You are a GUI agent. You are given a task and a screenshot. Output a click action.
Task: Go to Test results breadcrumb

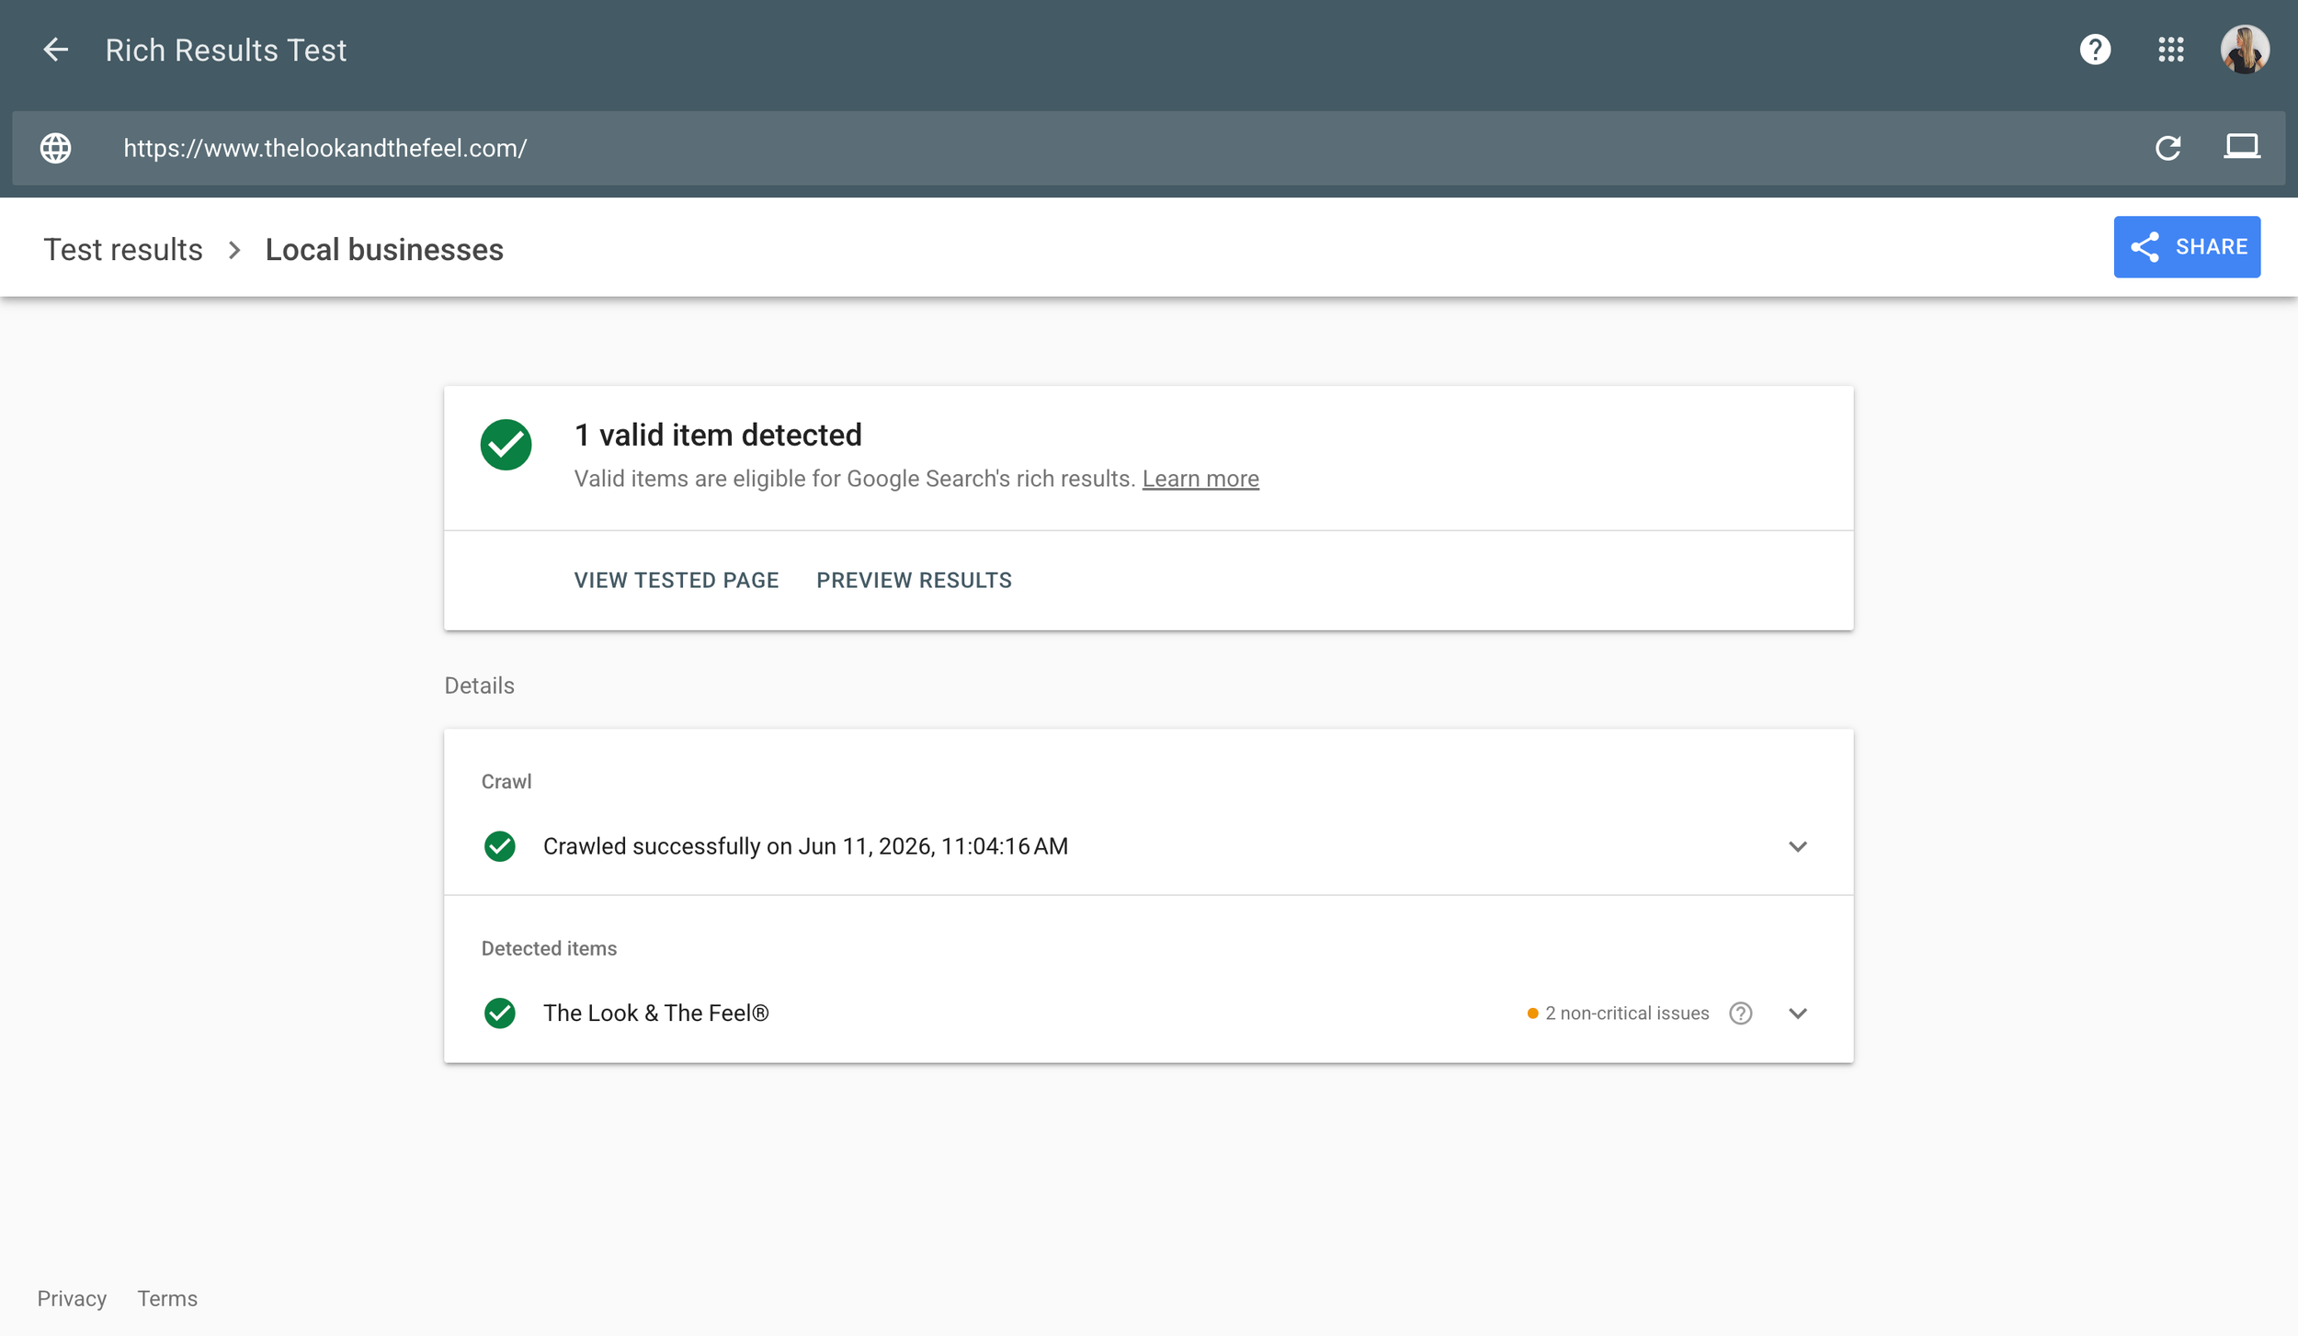click(x=123, y=250)
